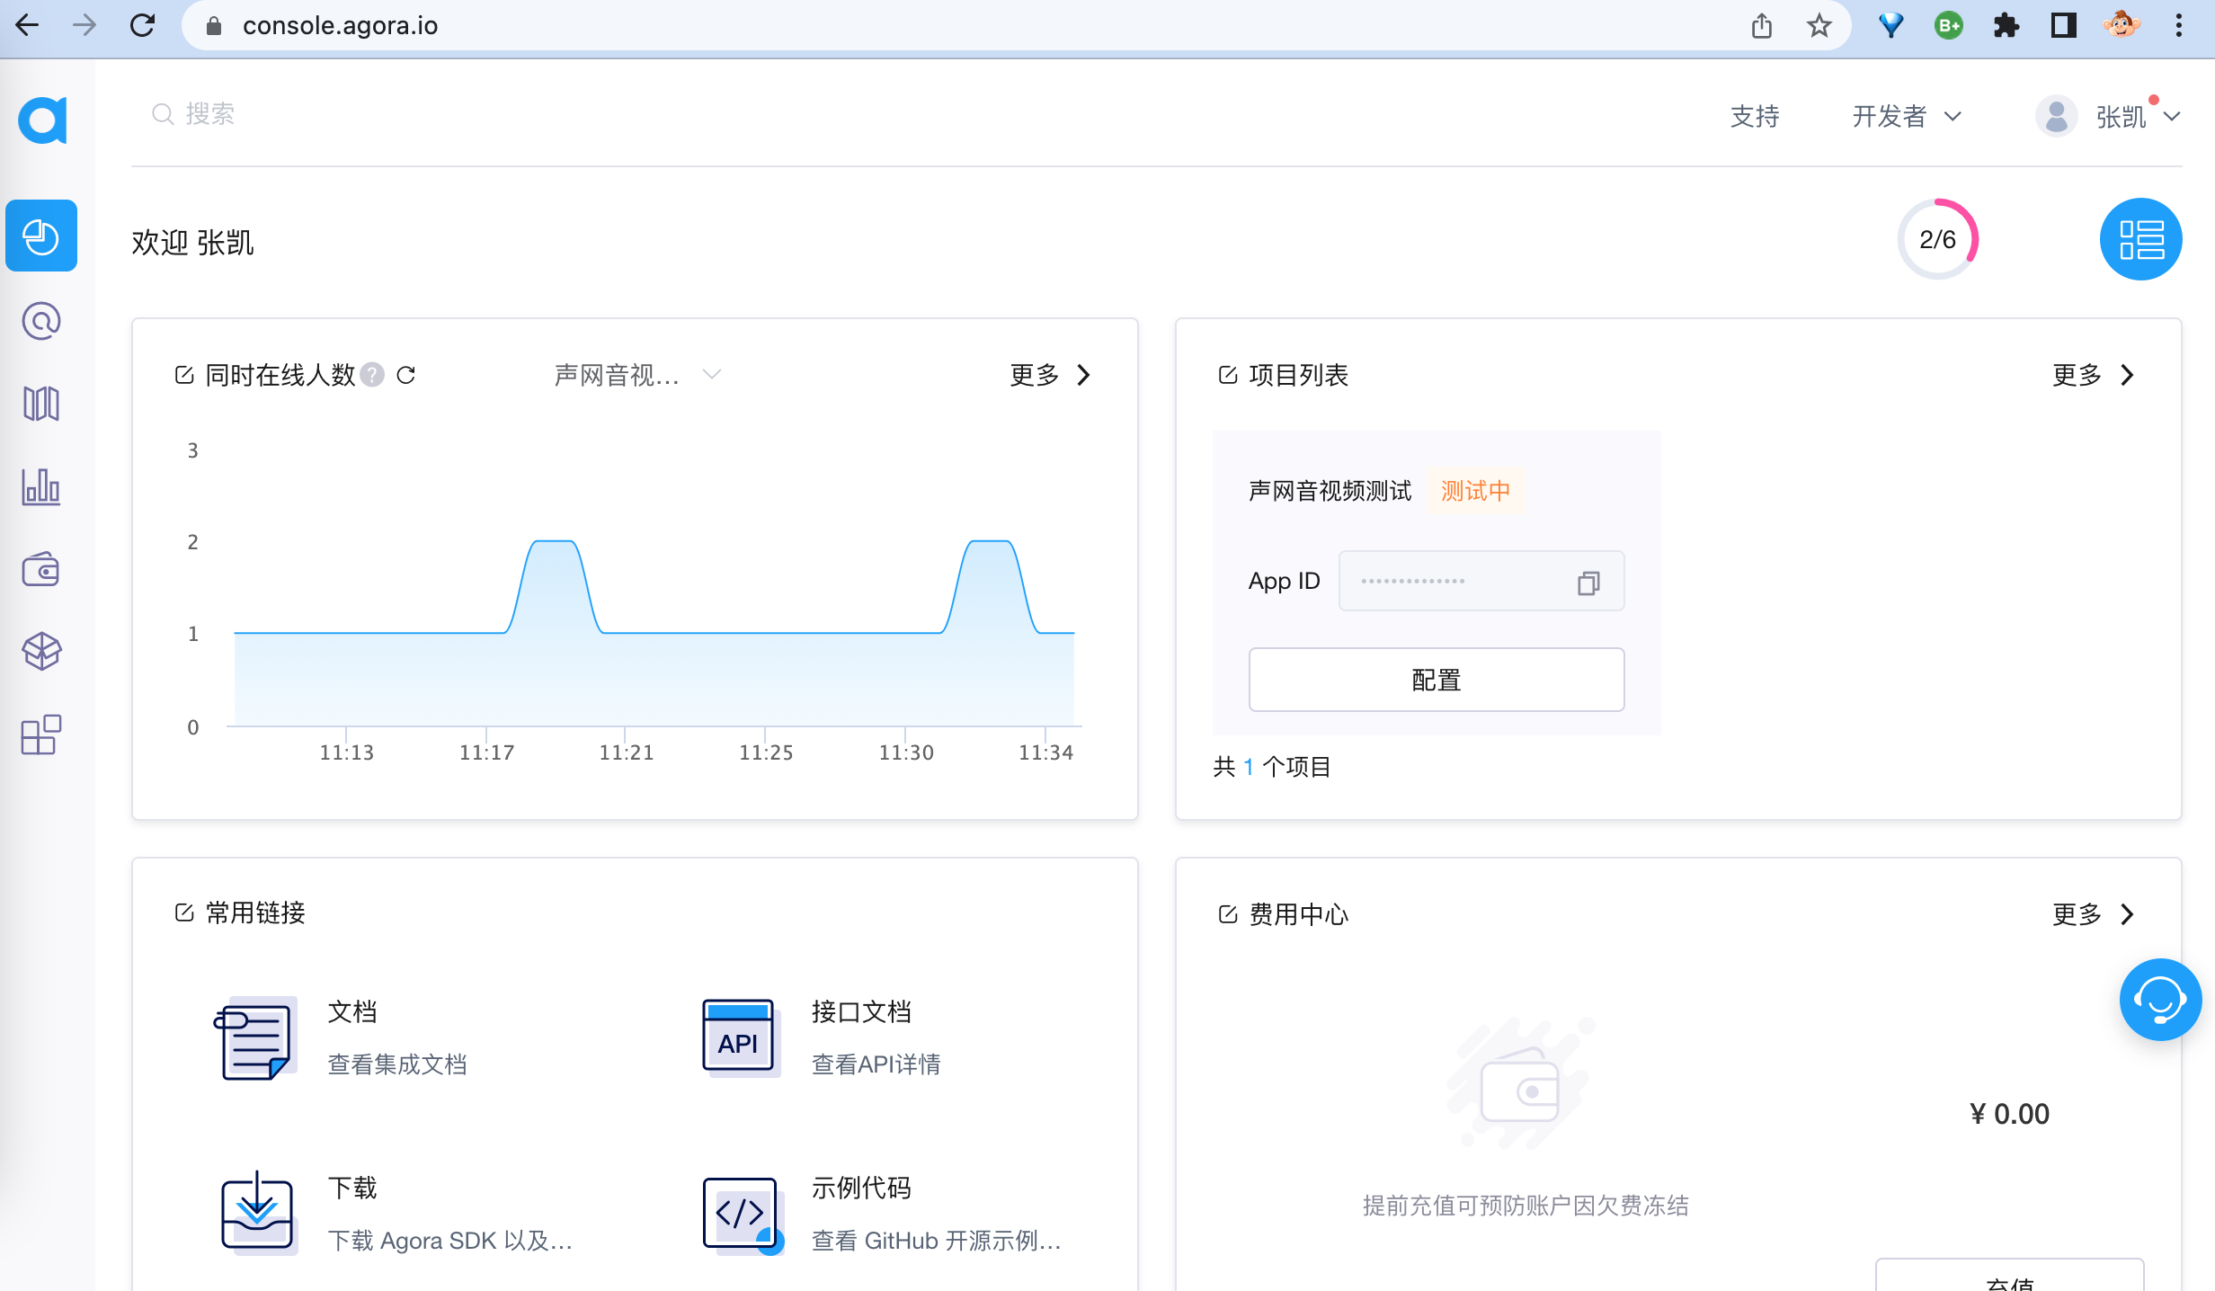This screenshot has height=1291, width=2215.
Task: Click the 2/6 progress ring
Action: pyautogui.click(x=1937, y=239)
